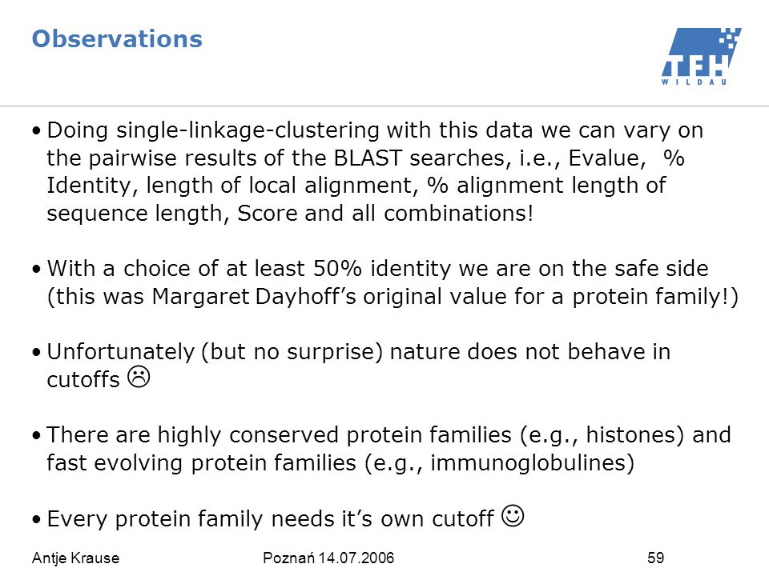The height and width of the screenshot is (576, 769).
Task: Click the bullet before 'There are highly conserved'
Action: pos(36,435)
